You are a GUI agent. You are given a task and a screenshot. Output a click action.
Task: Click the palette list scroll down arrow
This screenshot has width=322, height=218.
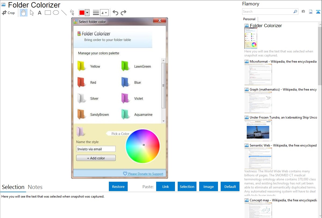click(x=163, y=121)
